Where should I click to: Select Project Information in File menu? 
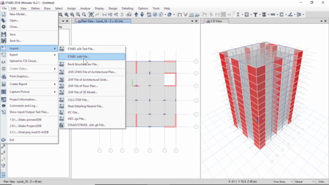pos(29,100)
